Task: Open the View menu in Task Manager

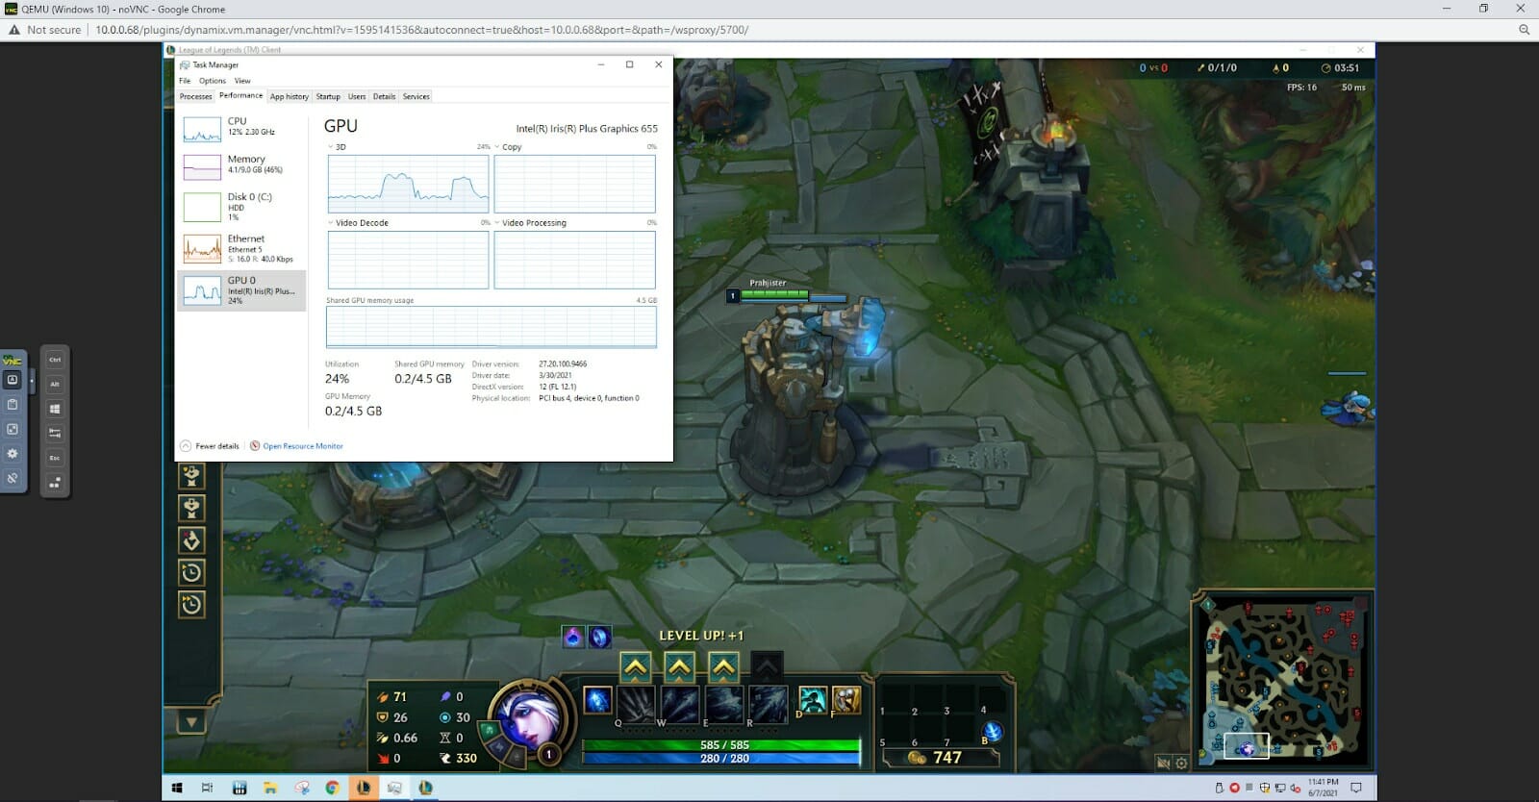Action: [x=242, y=81]
